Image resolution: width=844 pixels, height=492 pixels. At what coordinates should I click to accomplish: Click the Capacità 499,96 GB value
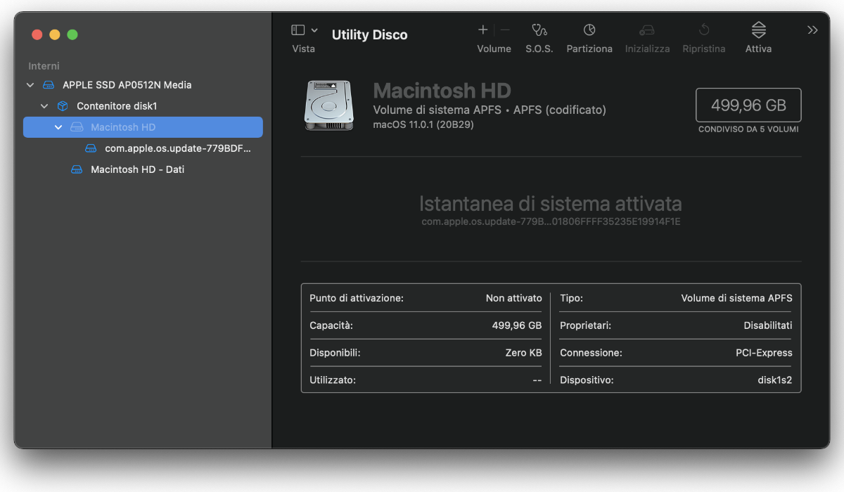coord(517,325)
